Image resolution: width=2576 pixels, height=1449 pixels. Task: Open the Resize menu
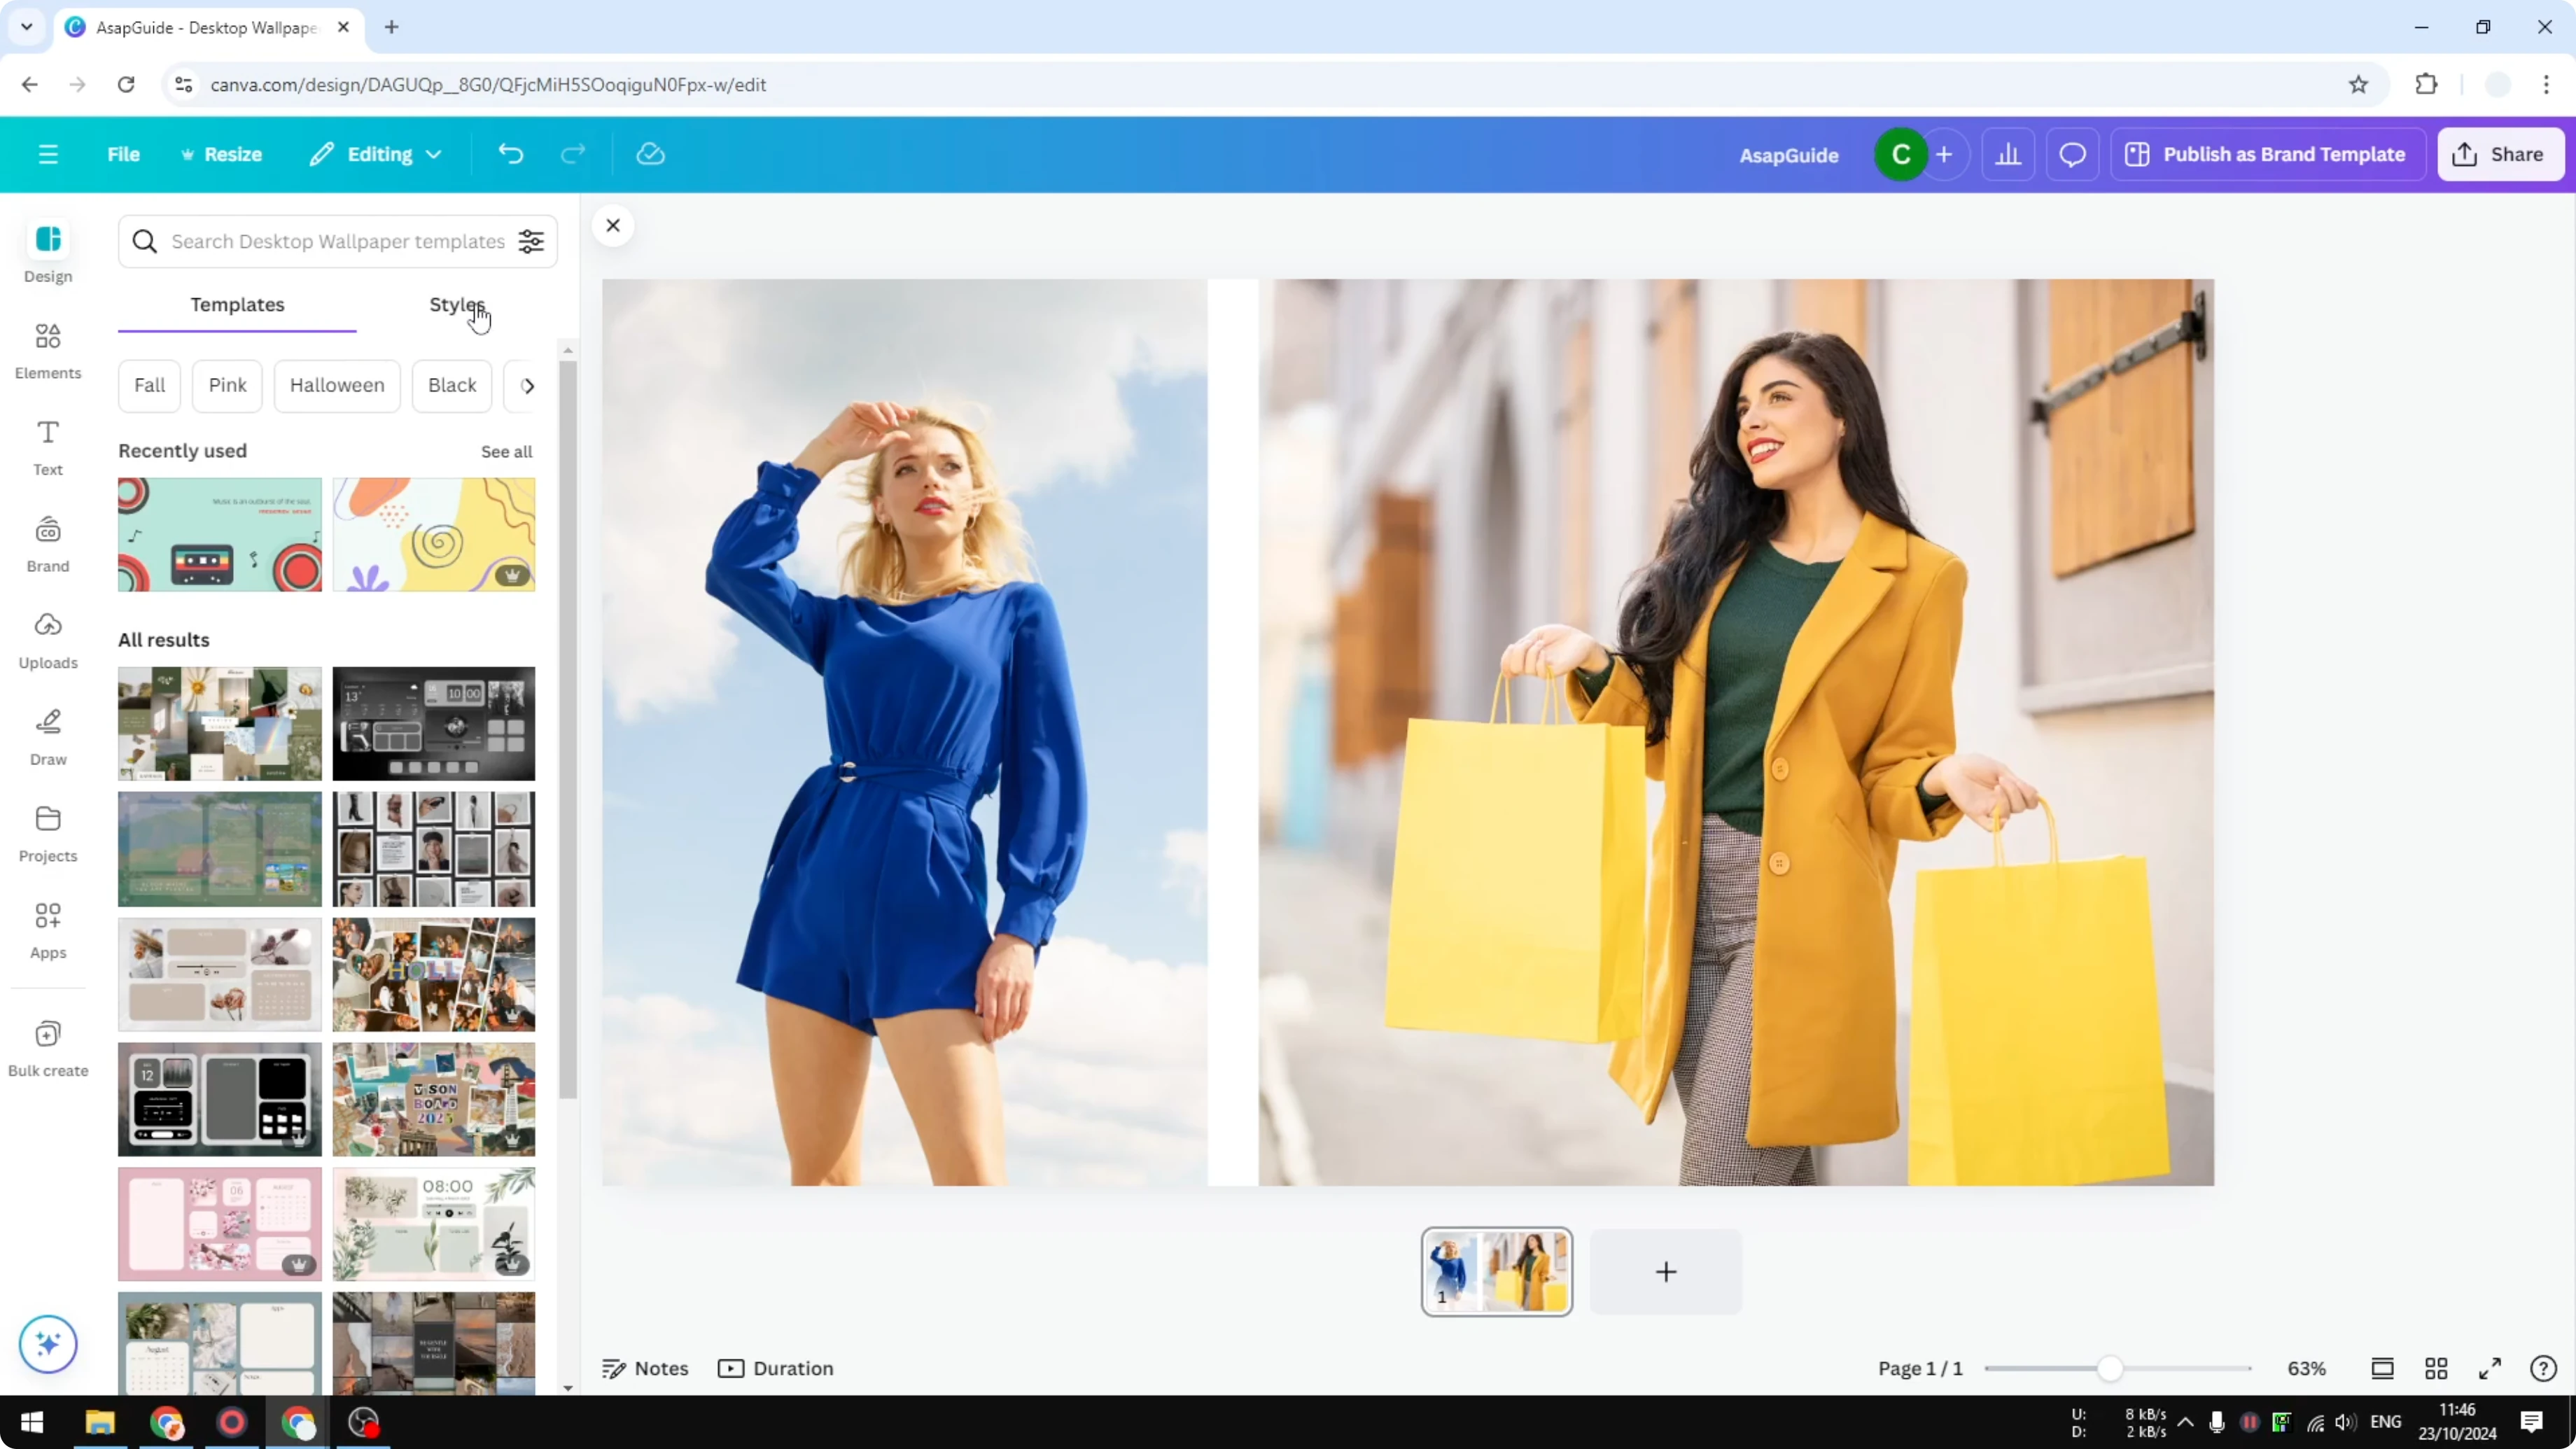pos(221,154)
